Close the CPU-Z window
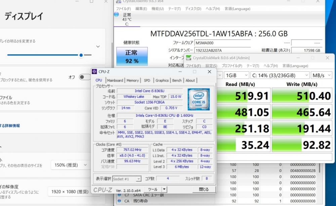 point(209,72)
